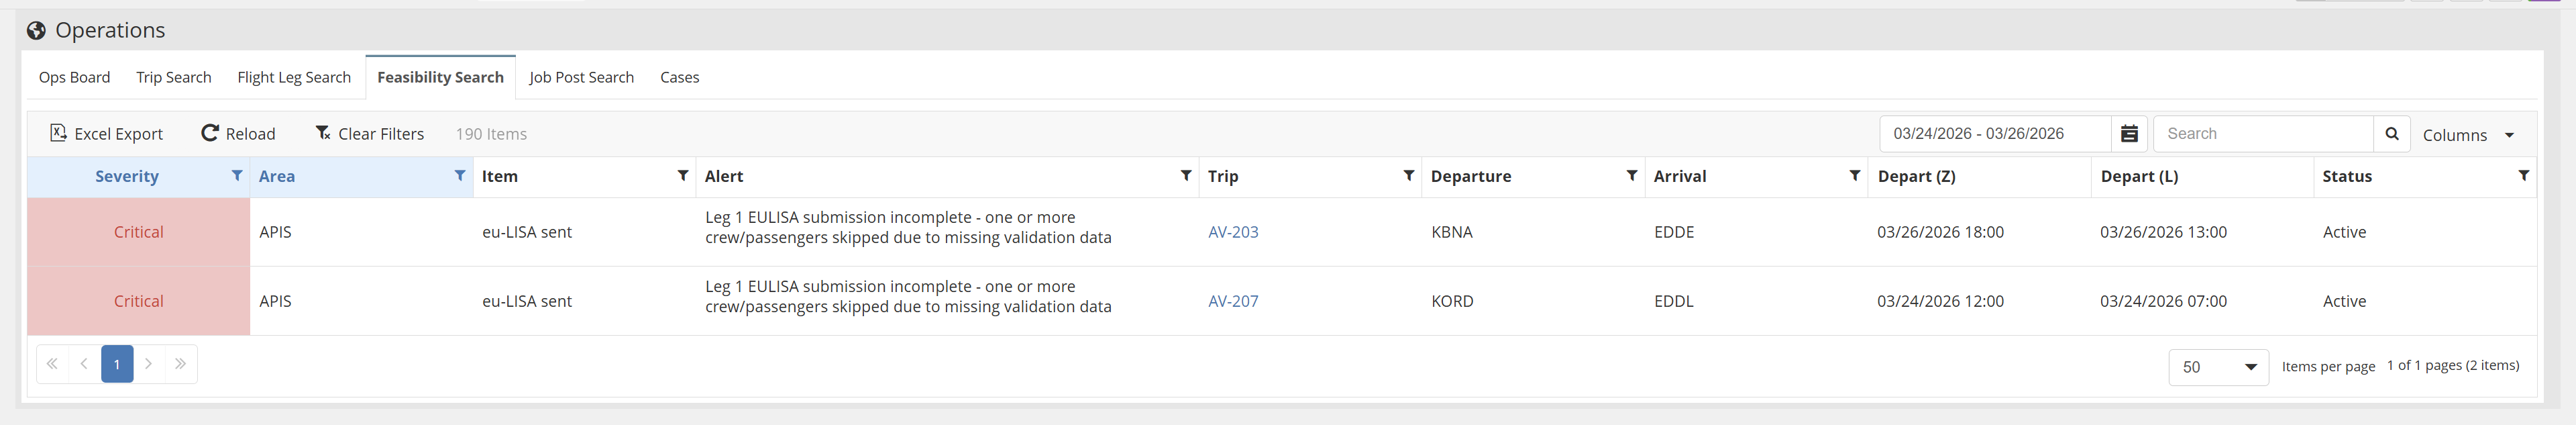The height and width of the screenshot is (425, 2576).
Task: Clear Filters on the grid
Action: coord(370,134)
